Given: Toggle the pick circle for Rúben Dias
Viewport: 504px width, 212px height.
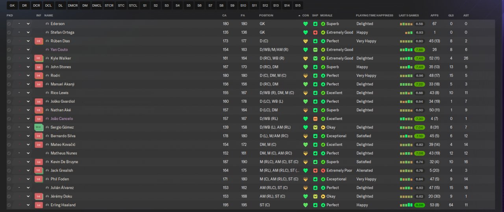Looking at the screenshot, I should pyautogui.click(x=9, y=41).
